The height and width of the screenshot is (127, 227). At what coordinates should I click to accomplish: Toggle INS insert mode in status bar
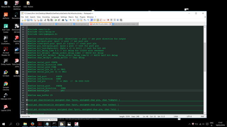[x=202, y=116]
